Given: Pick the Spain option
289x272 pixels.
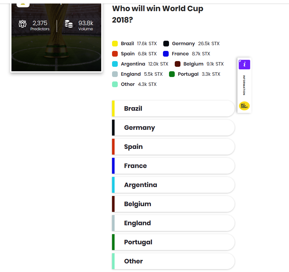Looking at the screenshot, I should (173, 147).
